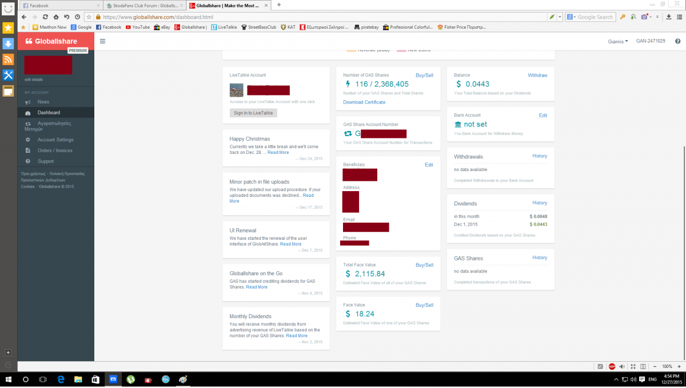Click Edit in the Beneficiary card
This screenshot has width=686, height=388.
[429, 165]
